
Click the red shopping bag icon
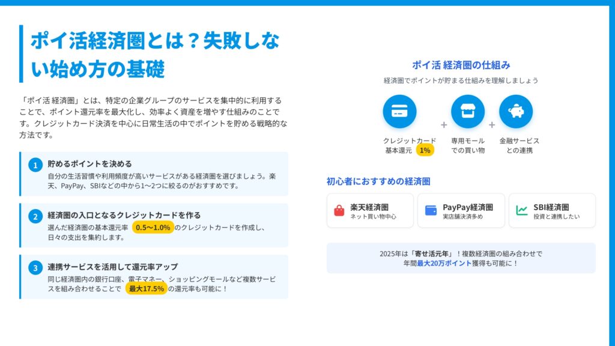pos(339,210)
